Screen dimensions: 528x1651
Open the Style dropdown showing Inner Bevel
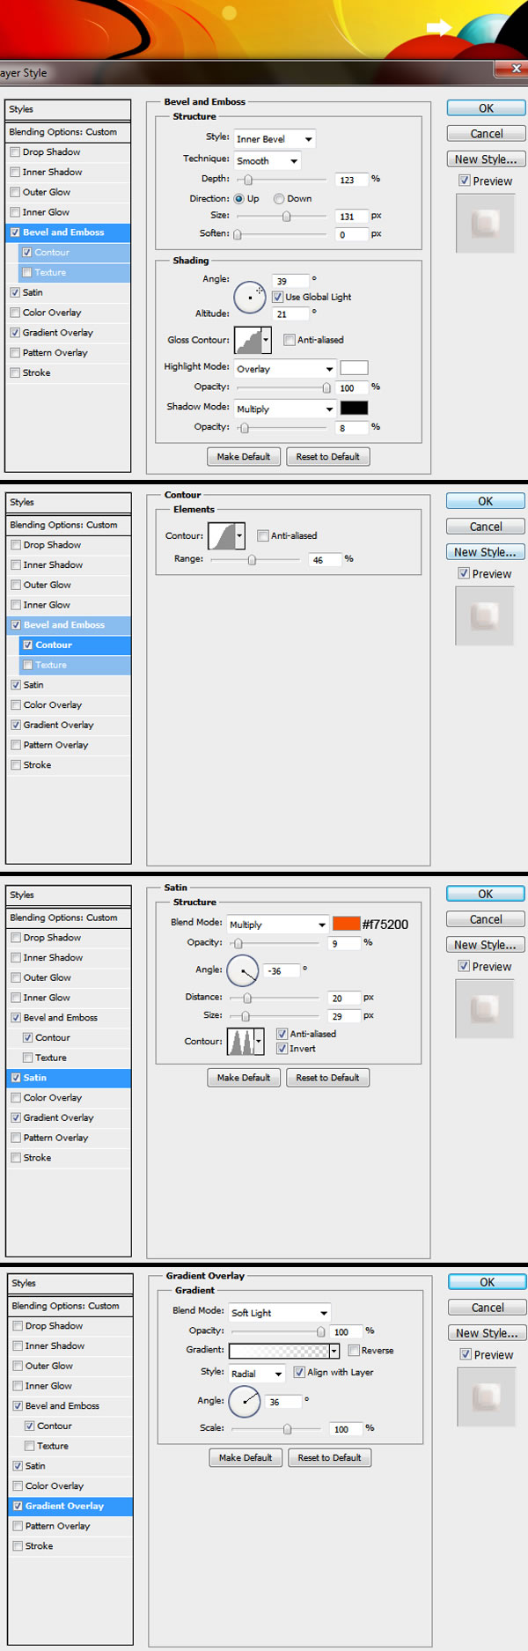[275, 139]
